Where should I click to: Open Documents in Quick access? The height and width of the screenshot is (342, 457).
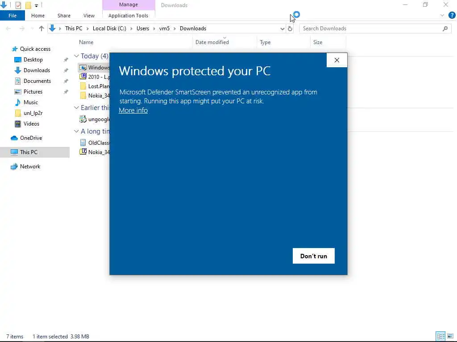[37, 81]
